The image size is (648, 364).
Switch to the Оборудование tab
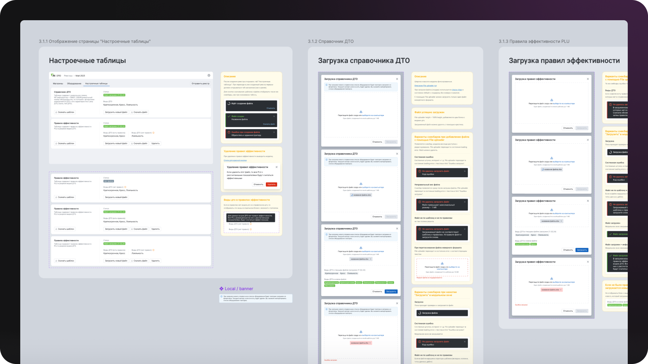[74, 84]
